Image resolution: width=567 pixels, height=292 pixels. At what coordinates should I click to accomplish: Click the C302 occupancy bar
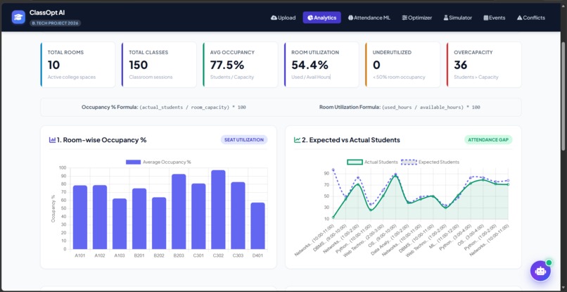(218, 210)
